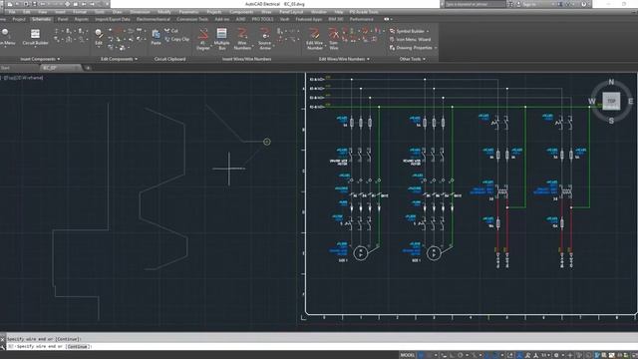Open the Panel Layout menu

pyautogui.click(x=291, y=12)
